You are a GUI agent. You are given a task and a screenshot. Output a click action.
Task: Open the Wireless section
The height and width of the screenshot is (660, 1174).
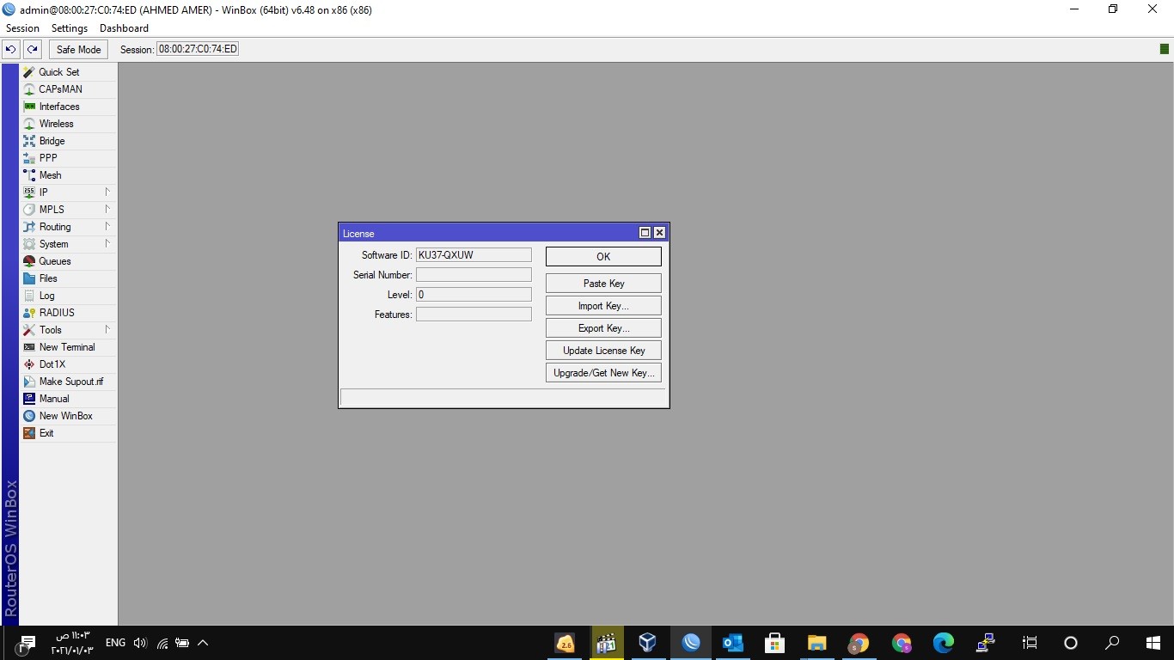pyautogui.click(x=56, y=124)
